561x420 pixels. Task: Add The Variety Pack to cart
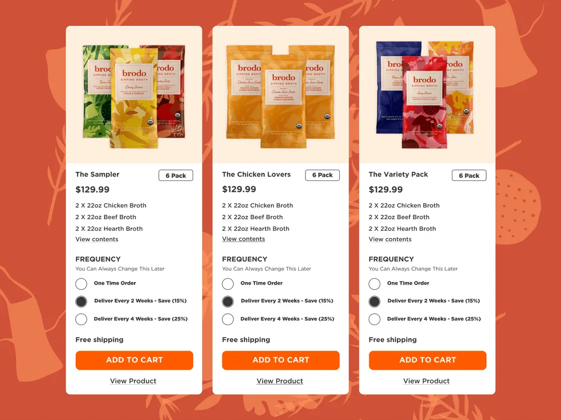pyautogui.click(x=428, y=360)
